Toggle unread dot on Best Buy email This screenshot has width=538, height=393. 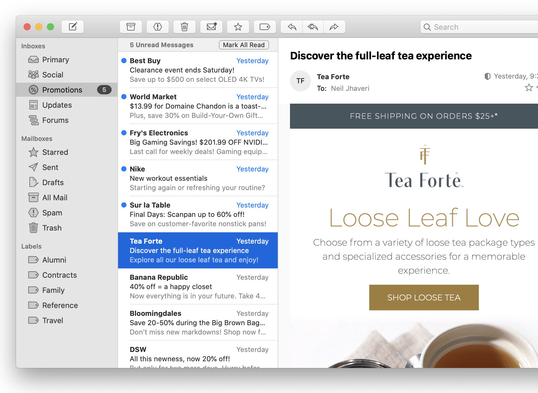pyautogui.click(x=124, y=61)
